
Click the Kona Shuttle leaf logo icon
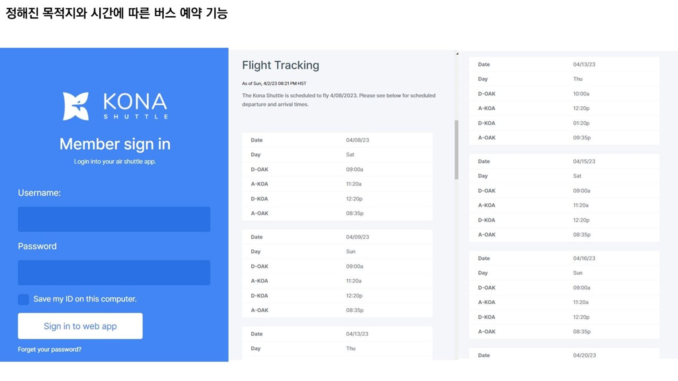point(76,106)
